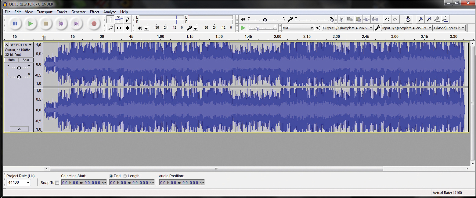Click the Fit Project zoom icon
Screen dimensions: 476x198
pos(445,20)
